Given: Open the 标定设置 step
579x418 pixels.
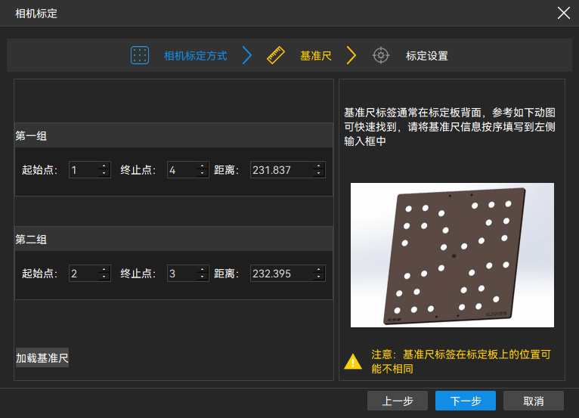Looking at the screenshot, I should [426, 56].
